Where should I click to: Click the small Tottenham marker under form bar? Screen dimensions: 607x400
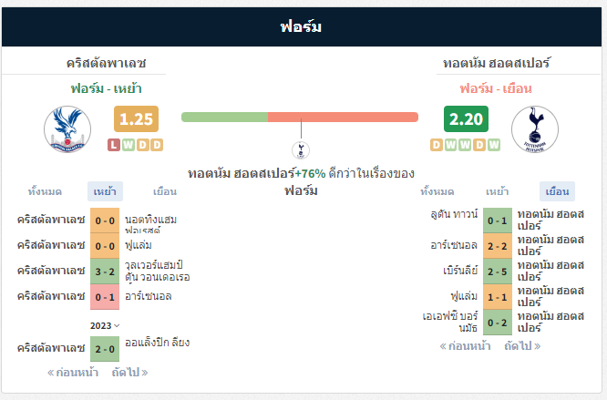(x=301, y=150)
